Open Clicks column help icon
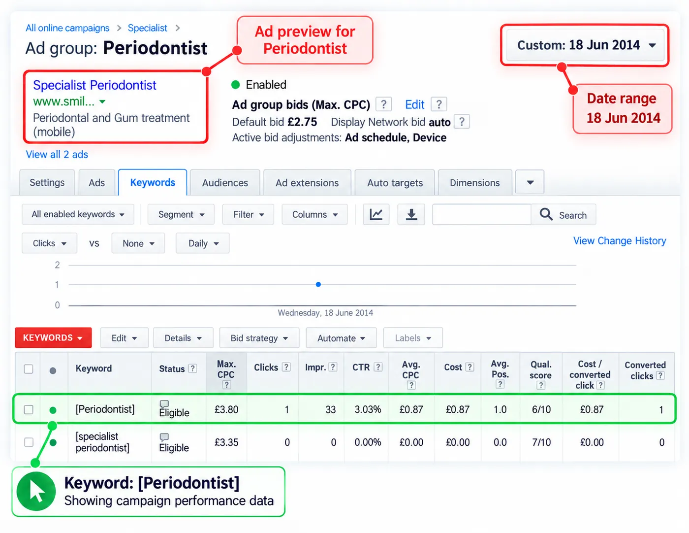 coord(286,367)
